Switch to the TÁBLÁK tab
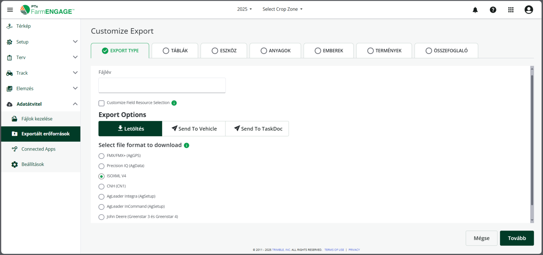The image size is (543, 255). (175, 51)
